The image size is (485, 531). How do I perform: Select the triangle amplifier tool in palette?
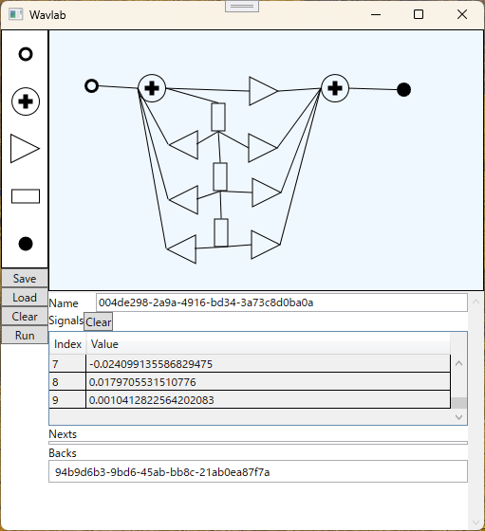(25, 148)
